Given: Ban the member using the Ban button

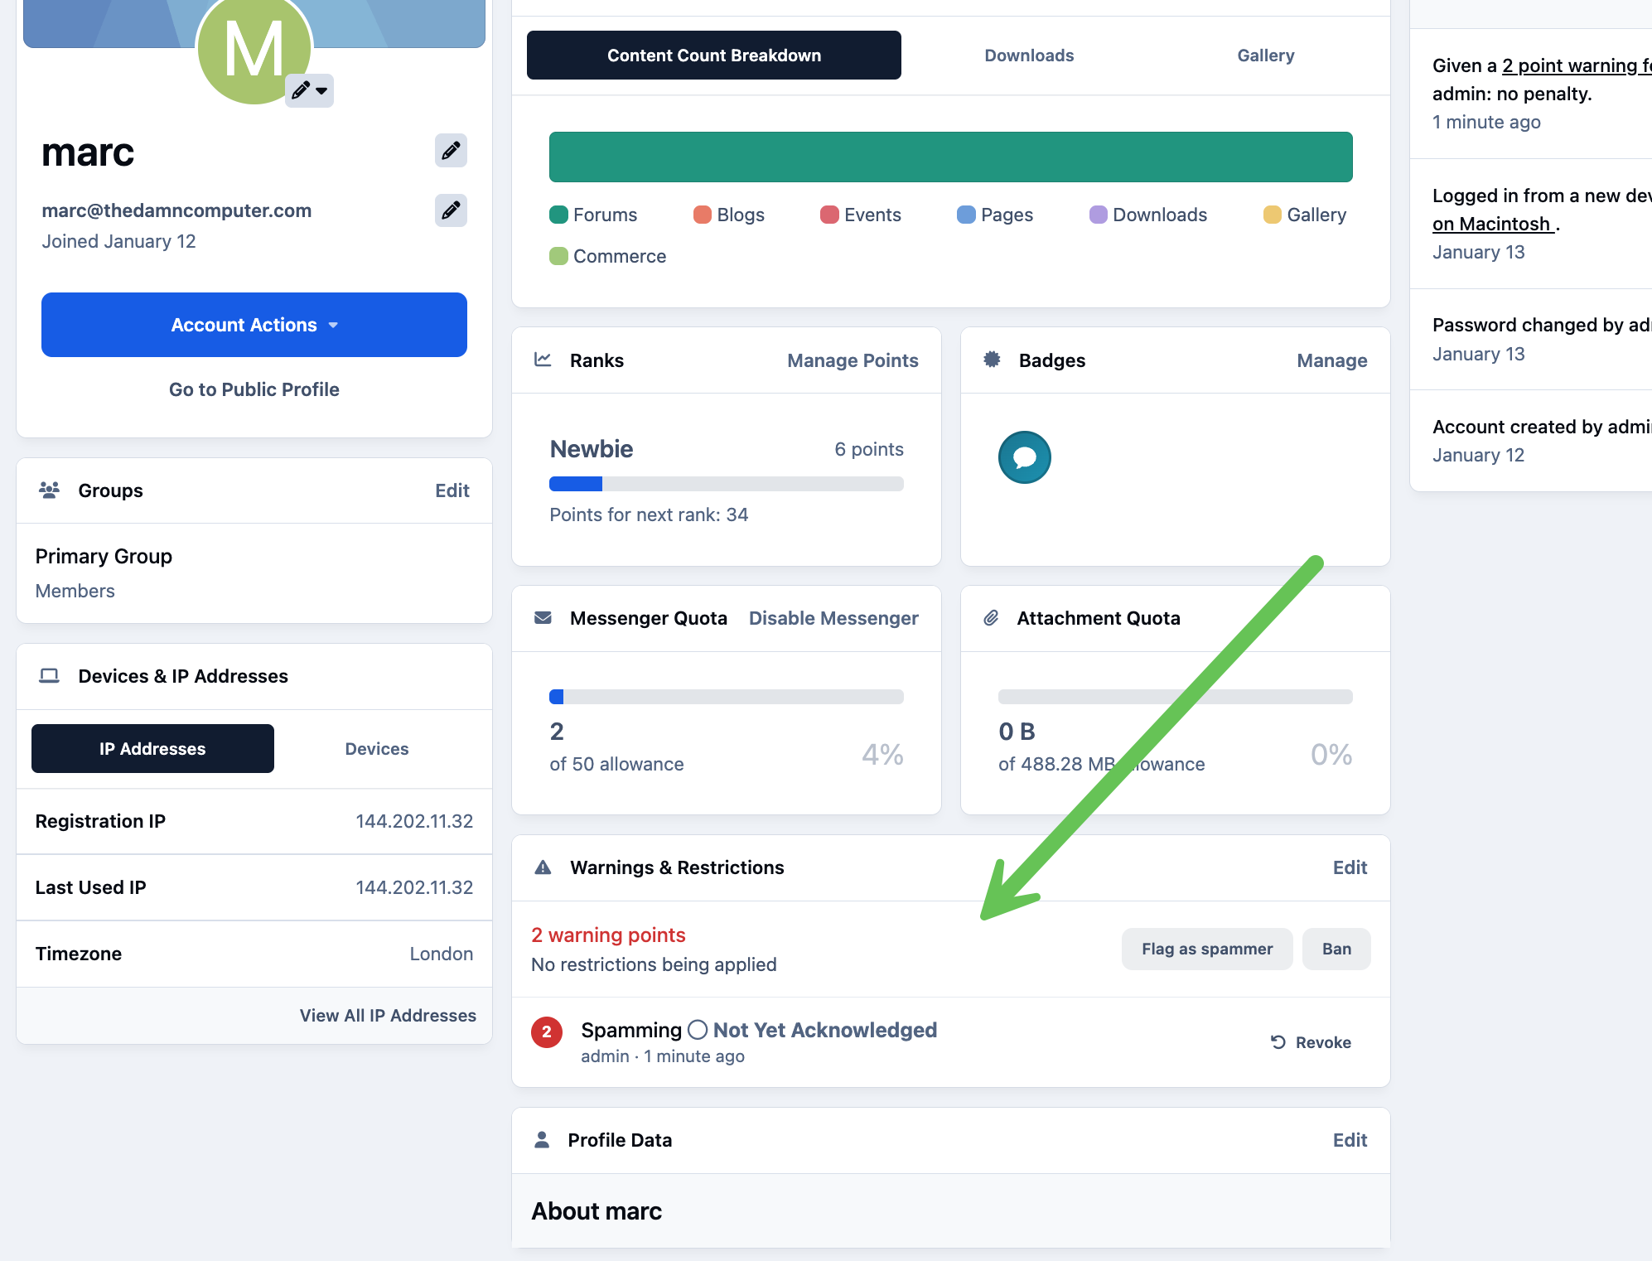Looking at the screenshot, I should [x=1336, y=949].
